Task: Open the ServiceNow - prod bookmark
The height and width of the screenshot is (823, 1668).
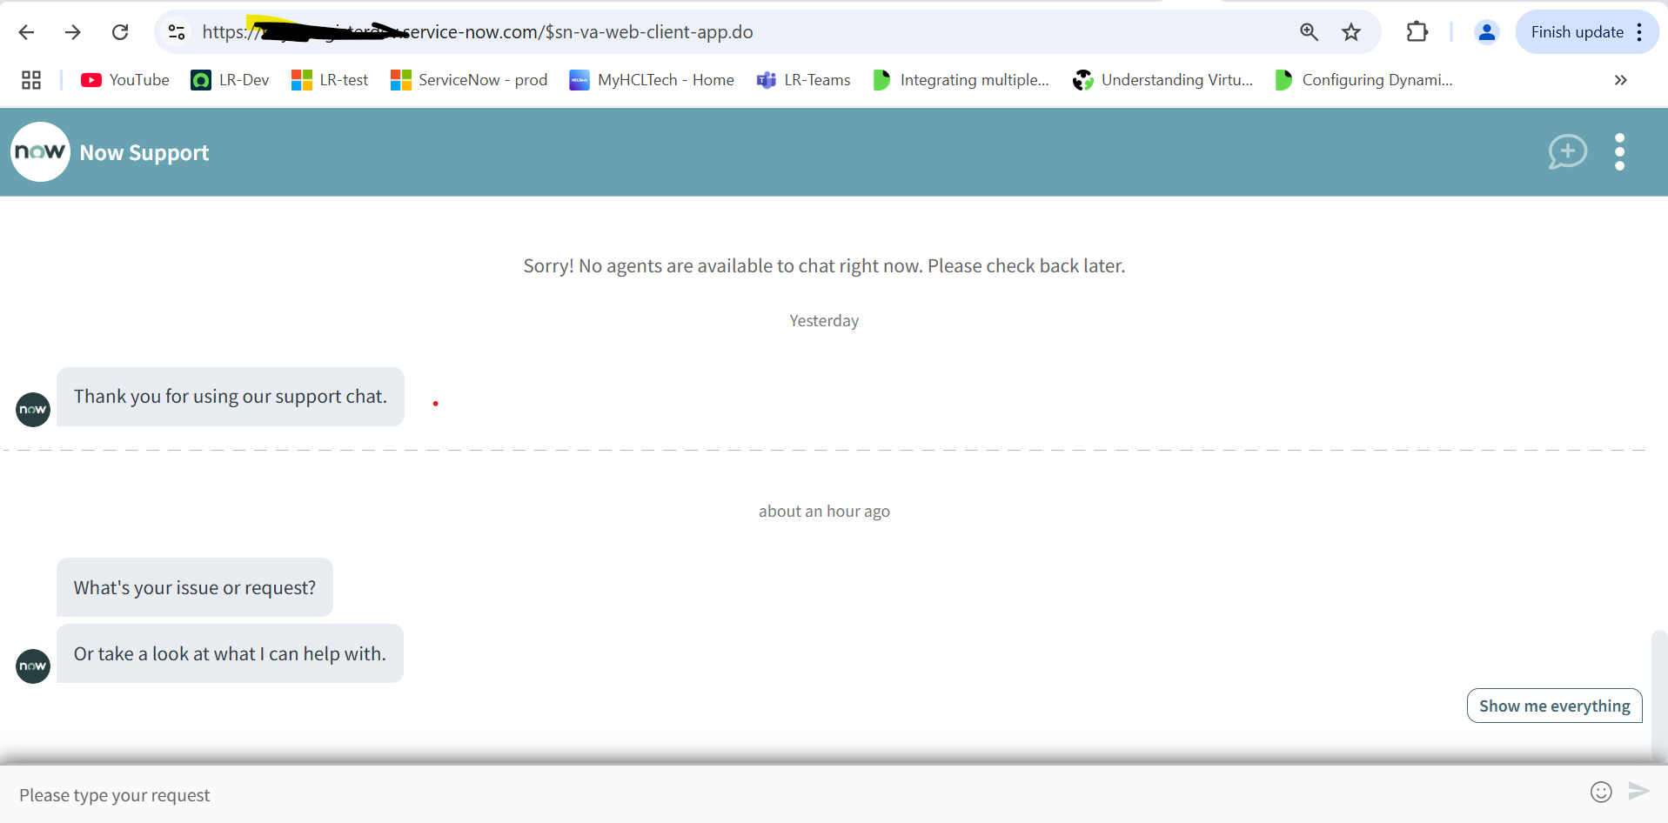Action: coord(469,80)
